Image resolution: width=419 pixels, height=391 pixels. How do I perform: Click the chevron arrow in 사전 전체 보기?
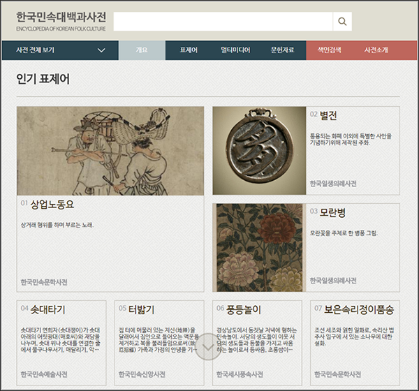click(101, 50)
